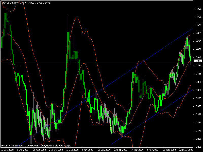Click the 1.2265 price axis value
This screenshot has height=152, width=203.
[198, 147]
